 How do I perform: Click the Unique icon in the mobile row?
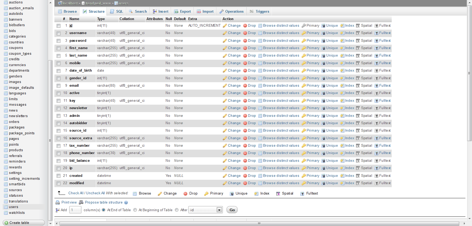323,63
